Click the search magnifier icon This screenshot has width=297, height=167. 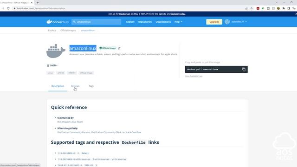coord(74,22)
